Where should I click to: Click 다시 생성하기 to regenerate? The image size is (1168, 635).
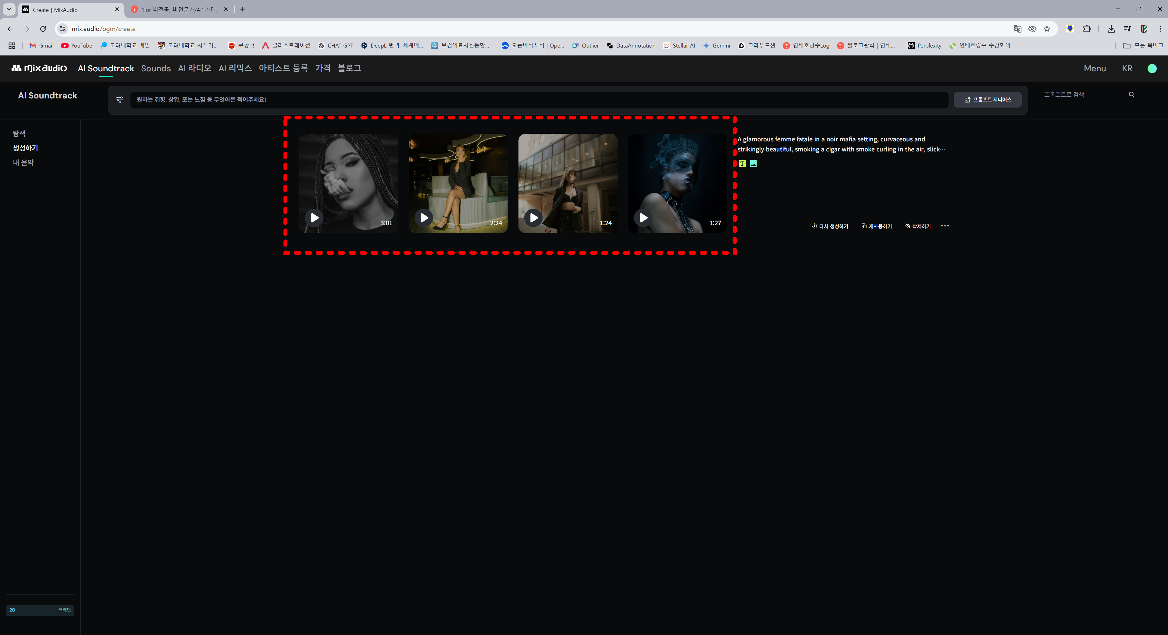[x=830, y=226]
